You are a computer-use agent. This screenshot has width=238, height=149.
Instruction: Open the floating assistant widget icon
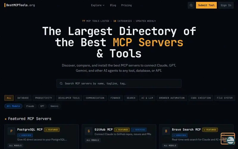point(228,139)
